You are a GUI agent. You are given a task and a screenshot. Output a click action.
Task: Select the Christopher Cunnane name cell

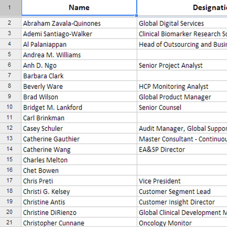pyautogui.click(x=54, y=223)
